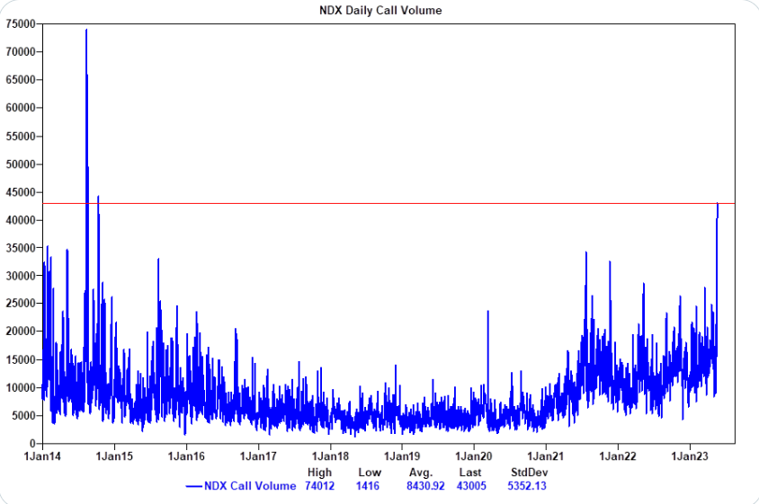
Task: Click the red horizontal reference line
Action: 388,204
